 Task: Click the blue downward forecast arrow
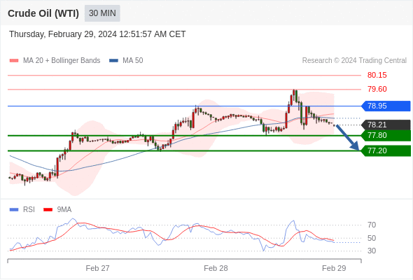pyautogui.click(x=348, y=137)
